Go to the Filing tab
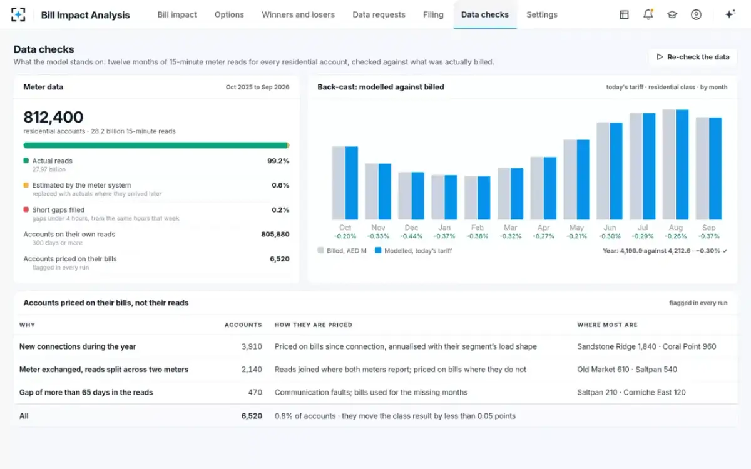The height and width of the screenshot is (469, 751). point(433,14)
